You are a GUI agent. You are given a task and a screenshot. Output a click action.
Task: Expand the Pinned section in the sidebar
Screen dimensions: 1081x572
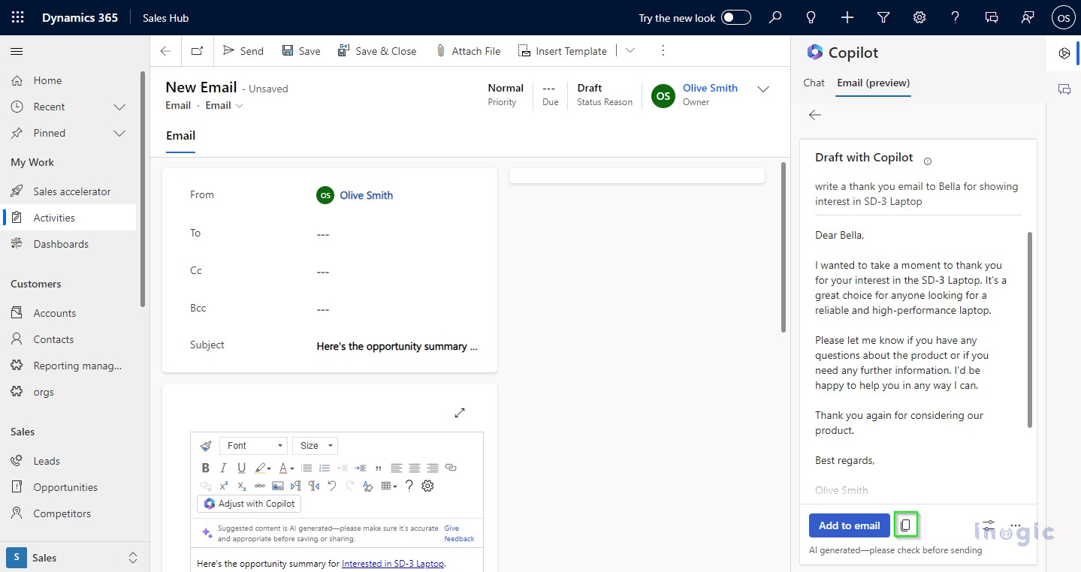pyautogui.click(x=119, y=133)
